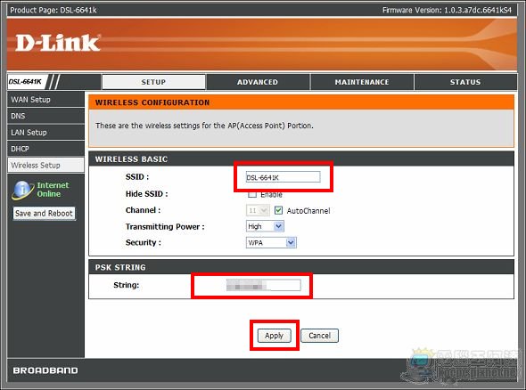Screen dimensions: 526x390
Task: Click the BROADBAND footer text
Action: pyautogui.click(x=45, y=370)
